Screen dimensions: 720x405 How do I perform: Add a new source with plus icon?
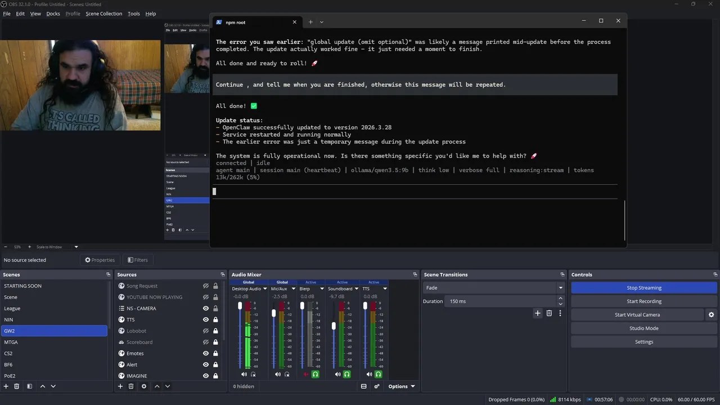coord(120,386)
